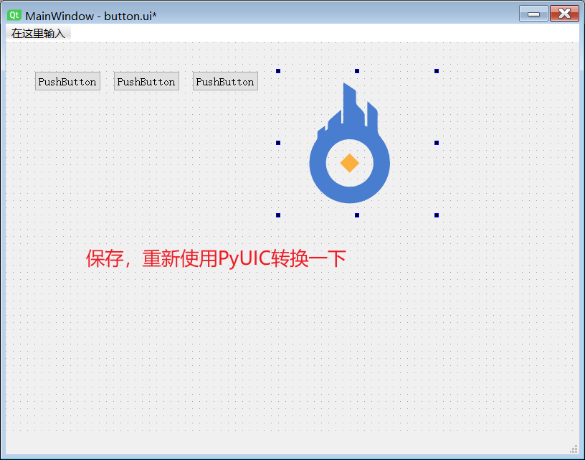Image resolution: width=585 pixels, height=460 pixels.
Task: Click the Qt icon in the title bar
Action: click(14, 15)
